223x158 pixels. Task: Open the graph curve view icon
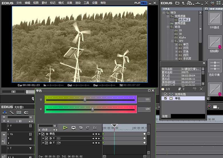click(x=95, y=128)
